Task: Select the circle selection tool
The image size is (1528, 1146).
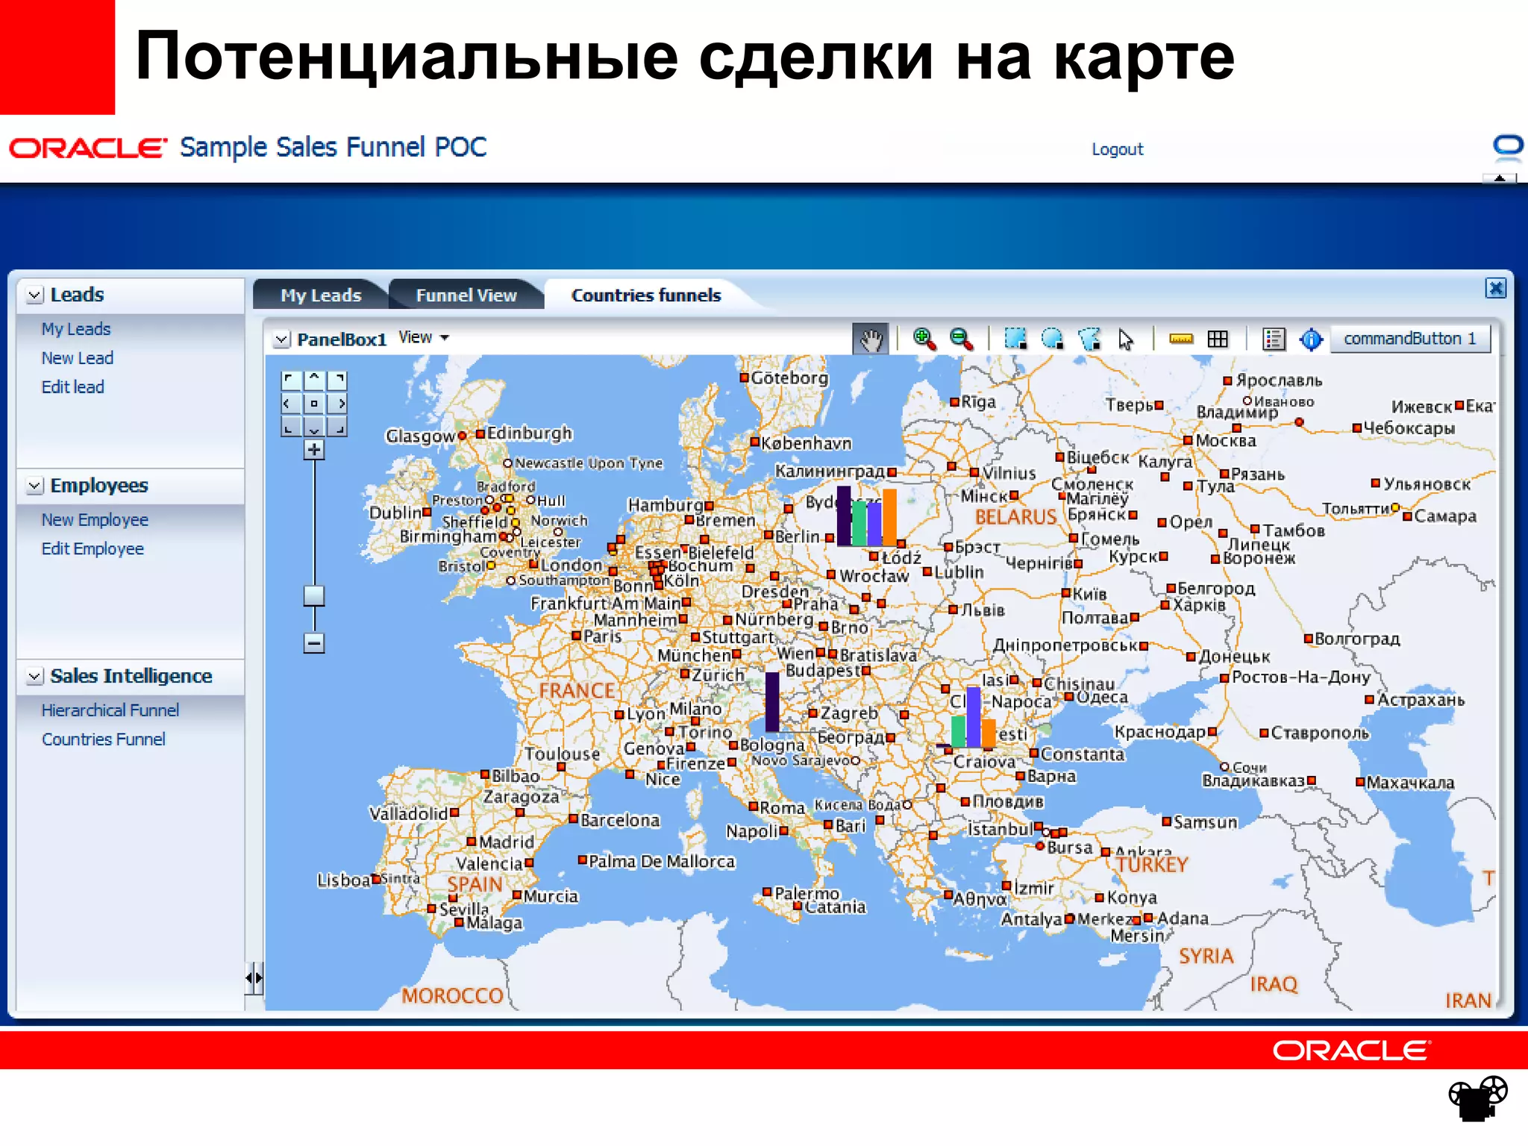Action: (x=1052, y=339)
